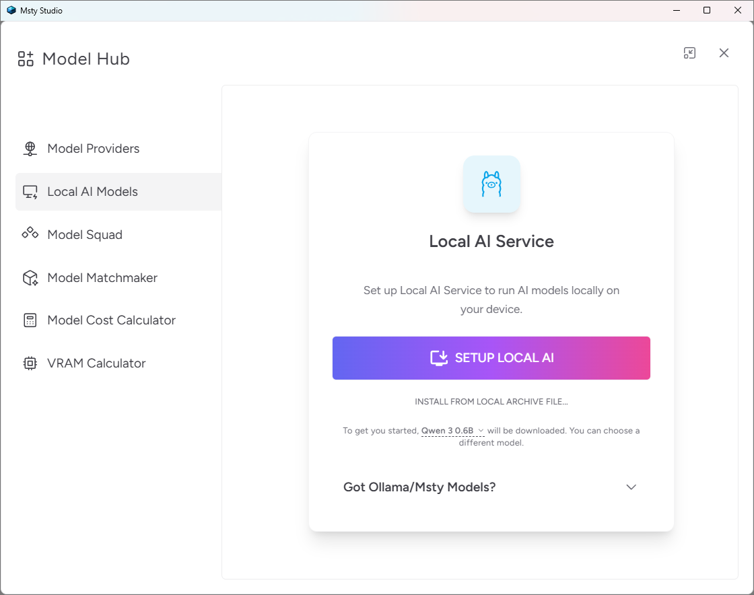
Task: Open the Qwen 3 0.6B model dropdown
Action: (453, 431)
